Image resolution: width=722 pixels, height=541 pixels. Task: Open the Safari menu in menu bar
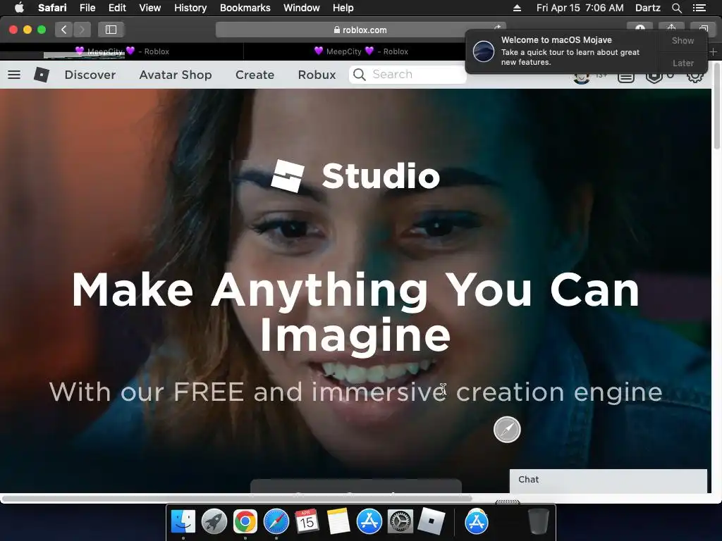click(52, 8)
